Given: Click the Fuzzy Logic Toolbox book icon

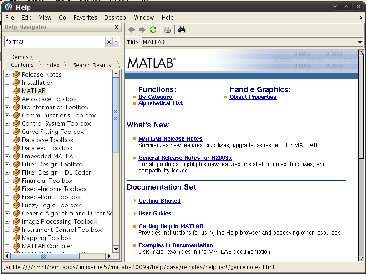Looking at the screenshot, I should tap(16, 205).
